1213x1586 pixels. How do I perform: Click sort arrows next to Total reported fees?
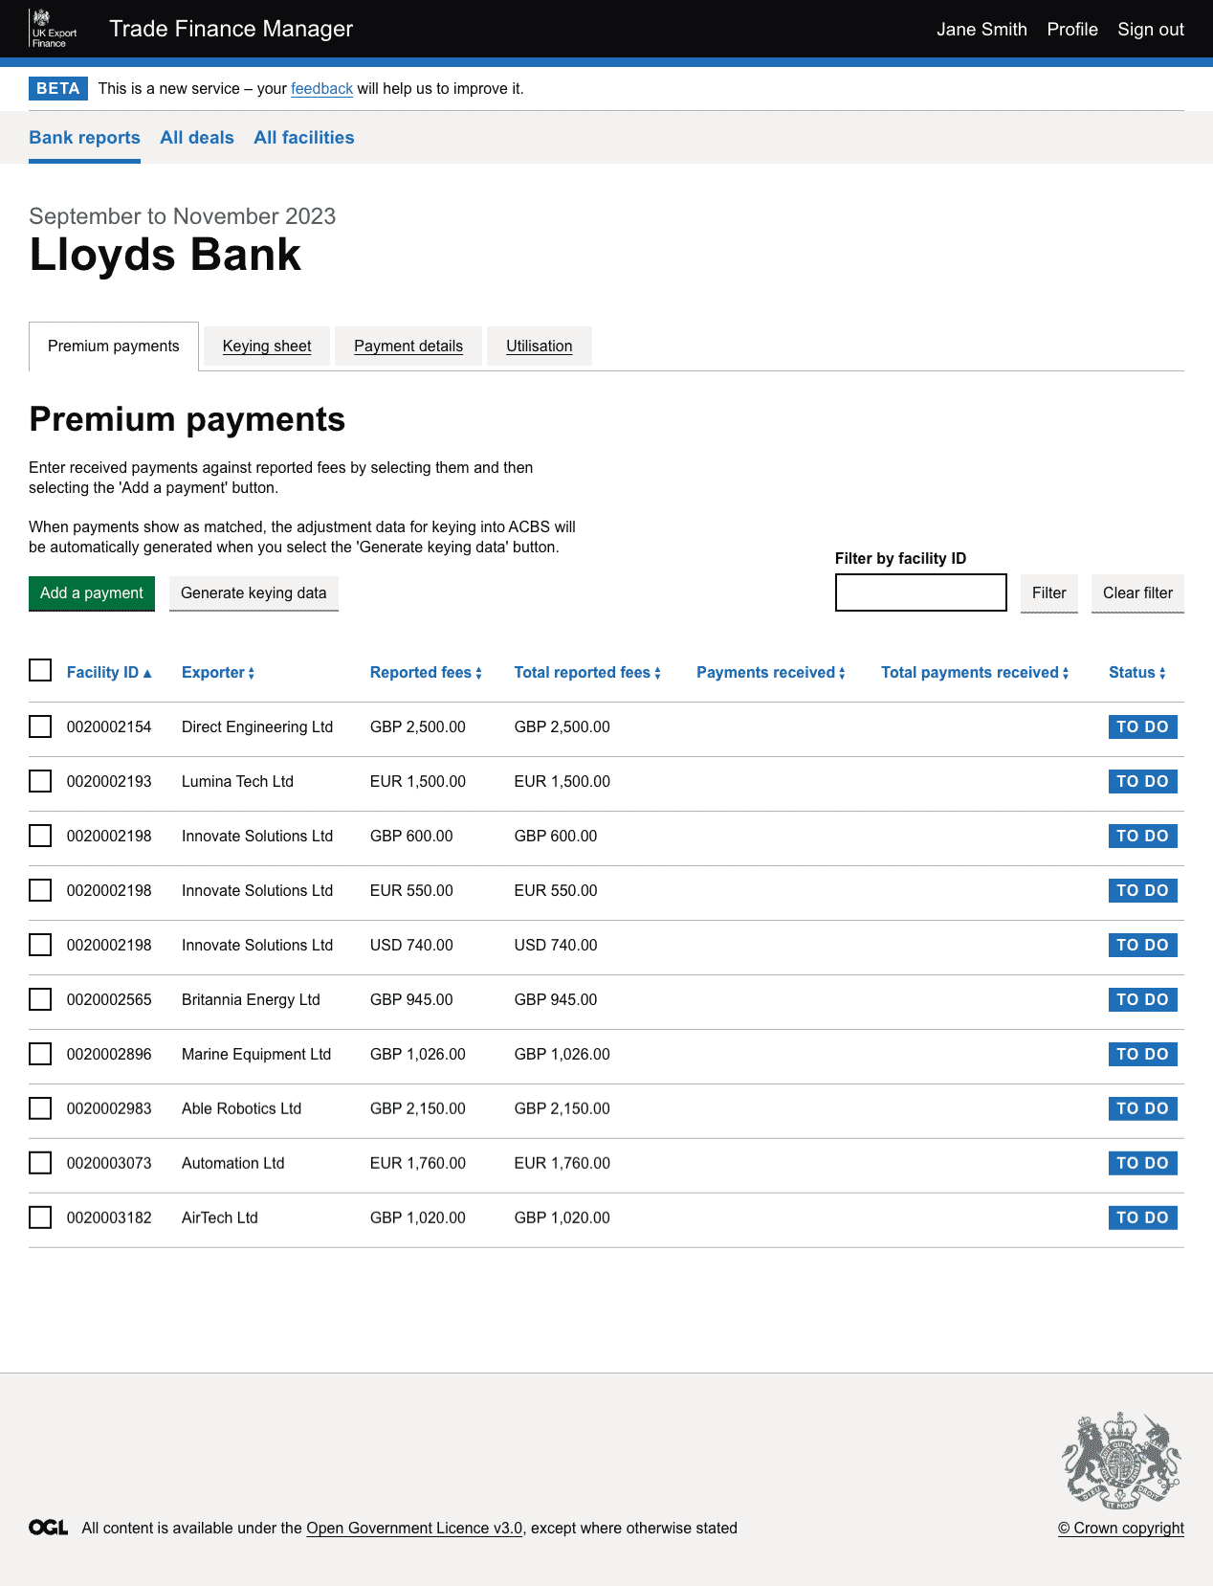coord(657,673)
